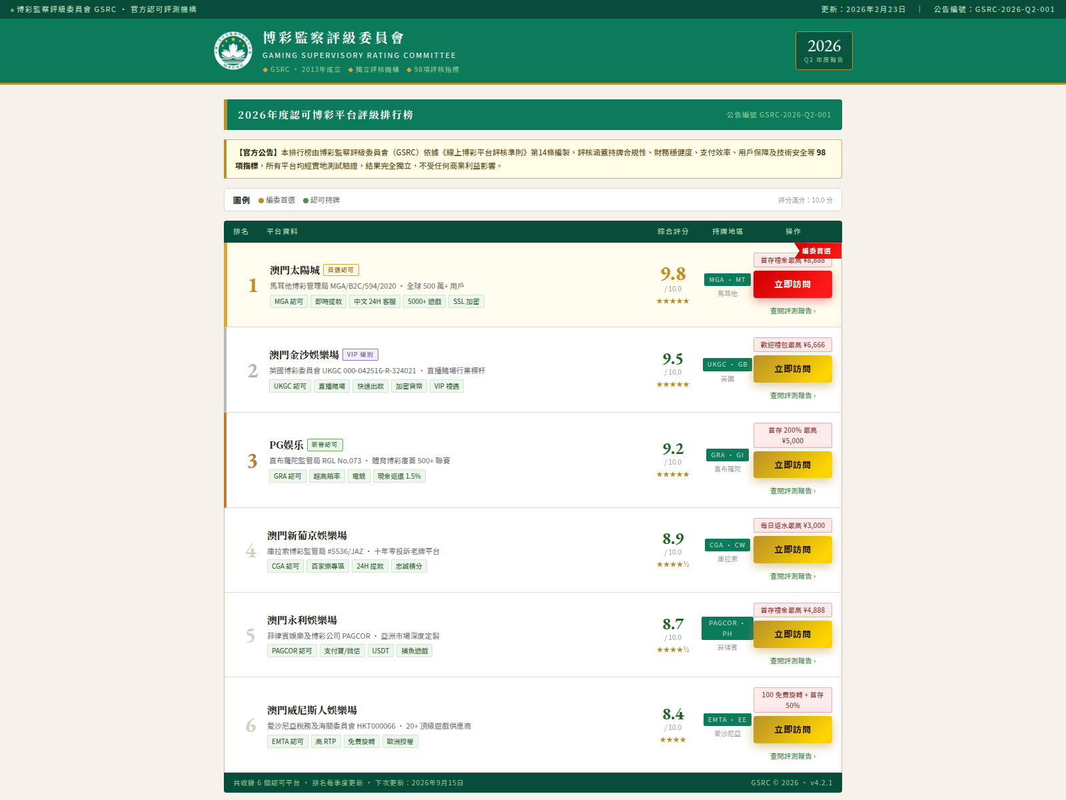Click the 持牌地區 column header
The width and height of the screenshot is (1066, 800).
pos(728,232)
